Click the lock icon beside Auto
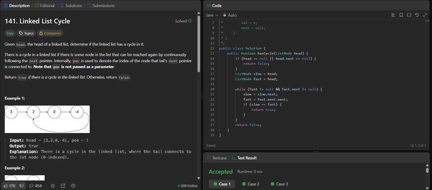 tap(225, 15)
